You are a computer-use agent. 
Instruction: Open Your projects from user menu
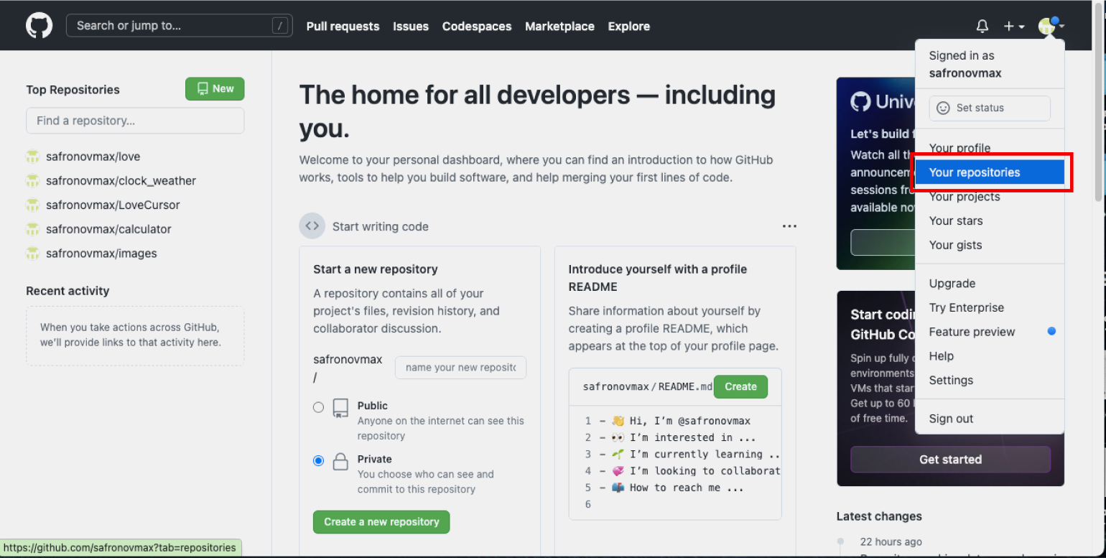point(990,197)
